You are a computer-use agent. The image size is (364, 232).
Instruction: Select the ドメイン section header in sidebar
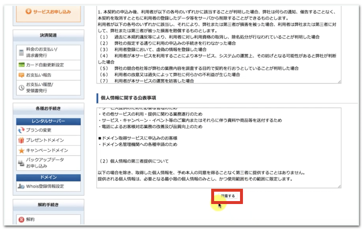click(49, 177)
